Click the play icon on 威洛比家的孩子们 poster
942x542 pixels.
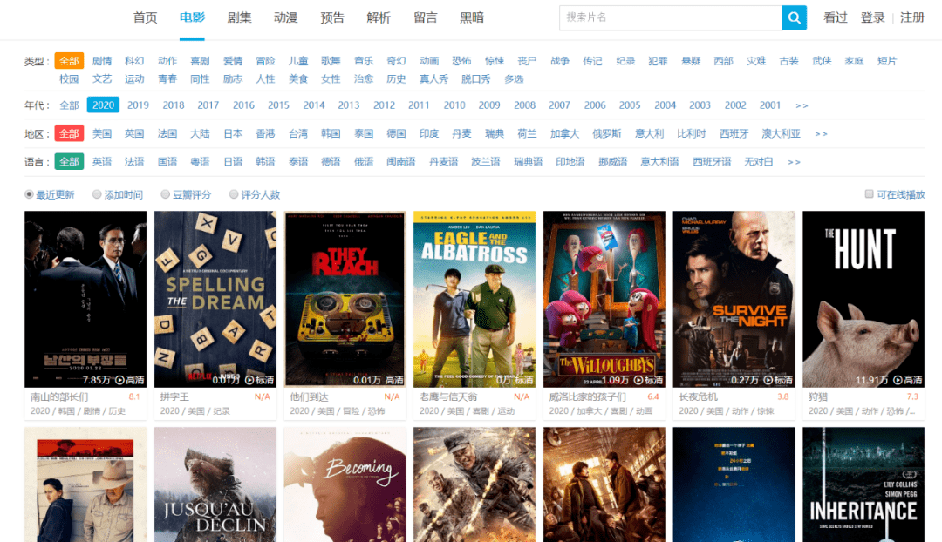(x=638, y=380)
